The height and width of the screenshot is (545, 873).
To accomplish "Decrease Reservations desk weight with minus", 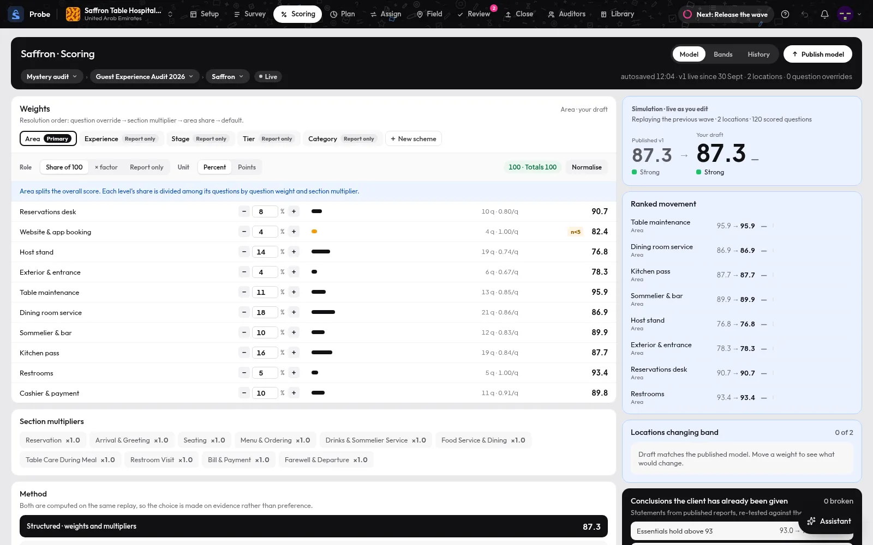I will point(244,211).
